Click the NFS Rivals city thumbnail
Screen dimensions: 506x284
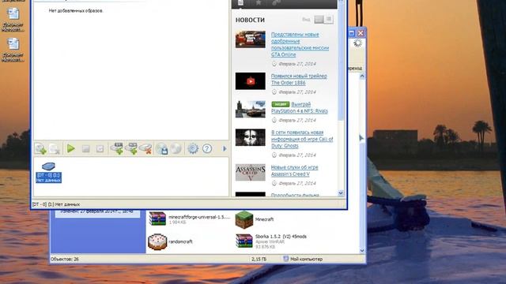[x=251, y=109]
